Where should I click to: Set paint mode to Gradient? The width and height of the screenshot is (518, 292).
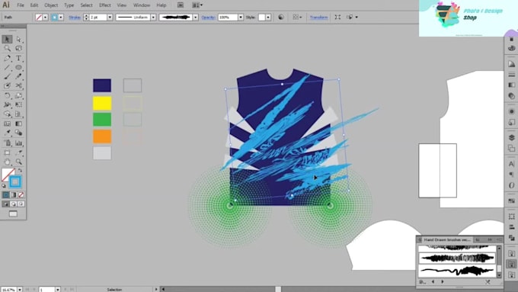click(13, 194)
